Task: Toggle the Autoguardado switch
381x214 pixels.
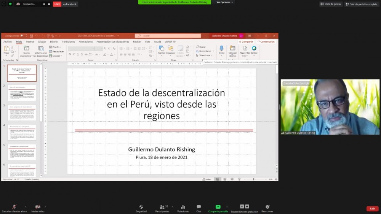Action: coord(24,36)
